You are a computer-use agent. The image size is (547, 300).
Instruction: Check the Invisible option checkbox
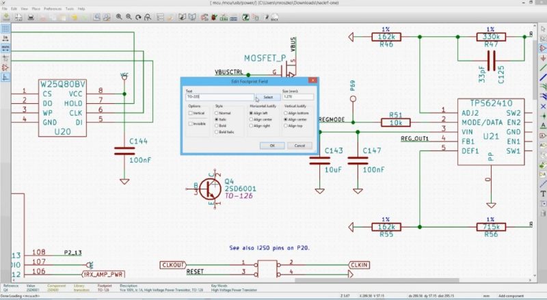pos(191,124)
